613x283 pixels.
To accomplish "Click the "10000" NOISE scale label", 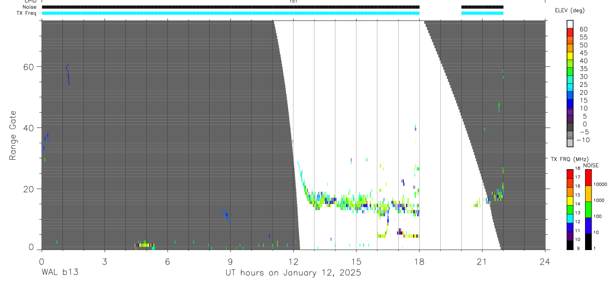I will click(x=601, y=184).
